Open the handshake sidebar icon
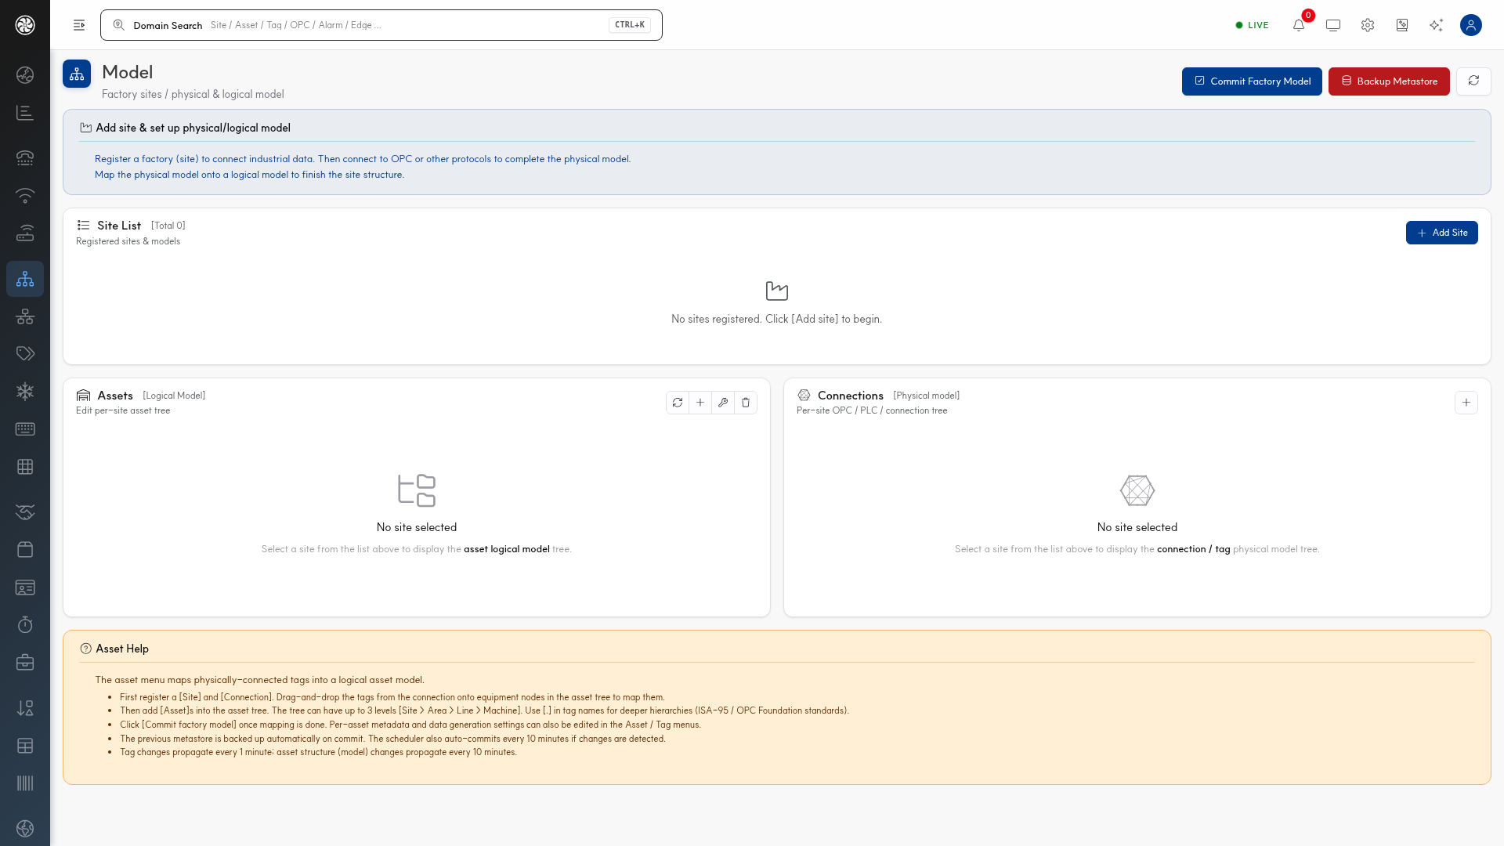The width and height of the screenshot is (1504, 846). click(25, 512)
